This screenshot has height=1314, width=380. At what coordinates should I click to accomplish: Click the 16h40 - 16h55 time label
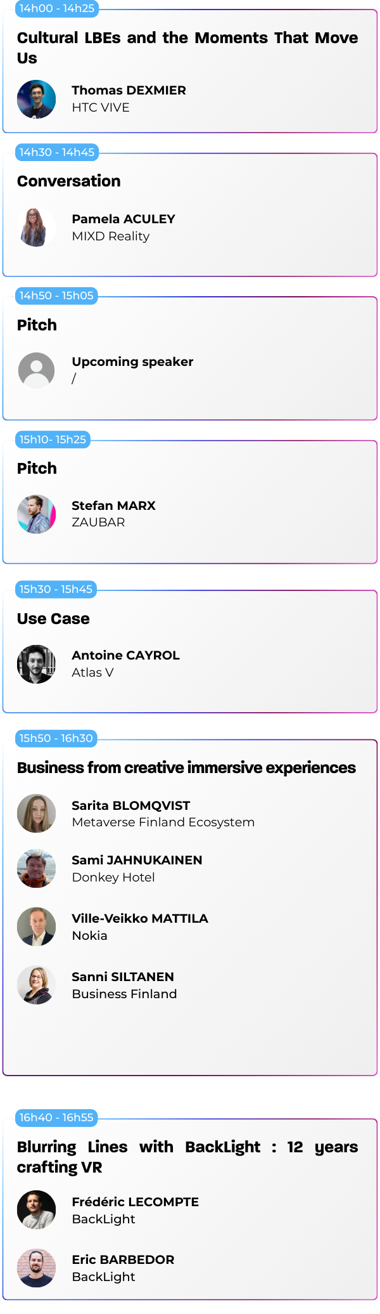point(56,1117)
